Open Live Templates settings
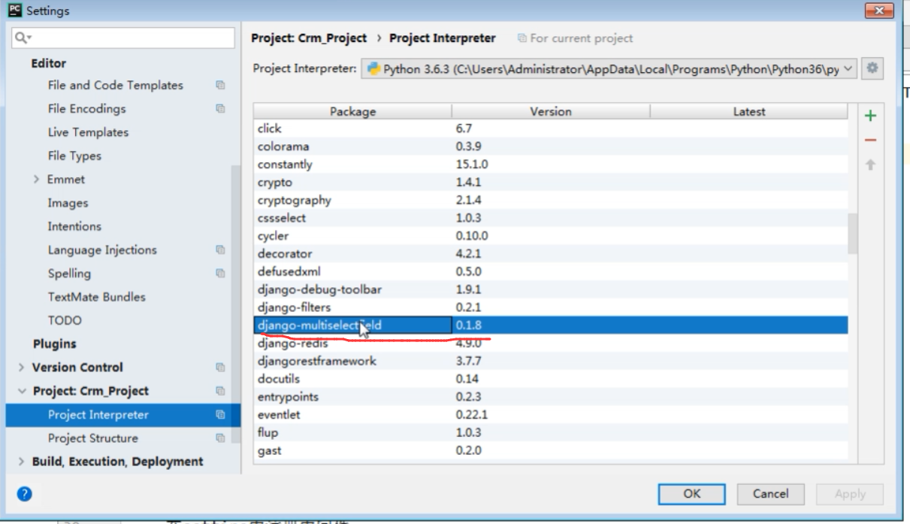The width and height of the screenshot is (910, 524). [88, 132]
